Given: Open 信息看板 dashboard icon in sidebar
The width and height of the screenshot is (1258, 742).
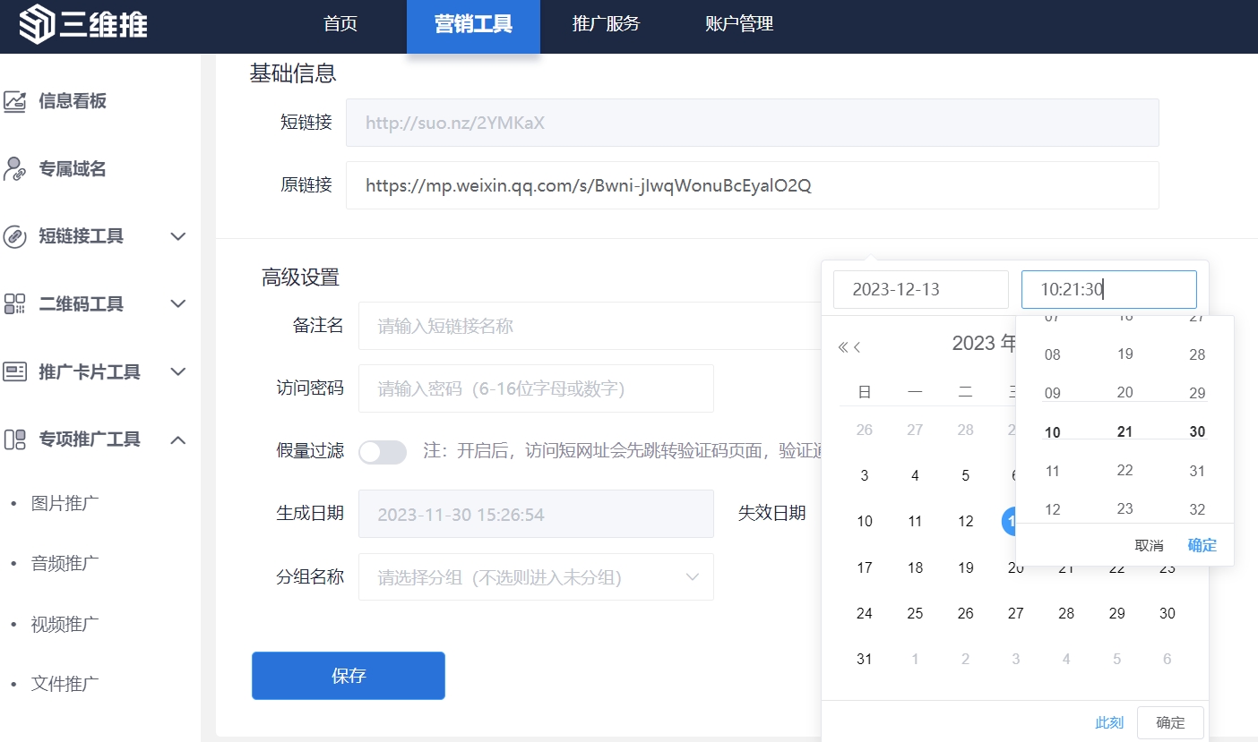Looking at the screenshot, I should pyautogui.click(x=15, y=101).
